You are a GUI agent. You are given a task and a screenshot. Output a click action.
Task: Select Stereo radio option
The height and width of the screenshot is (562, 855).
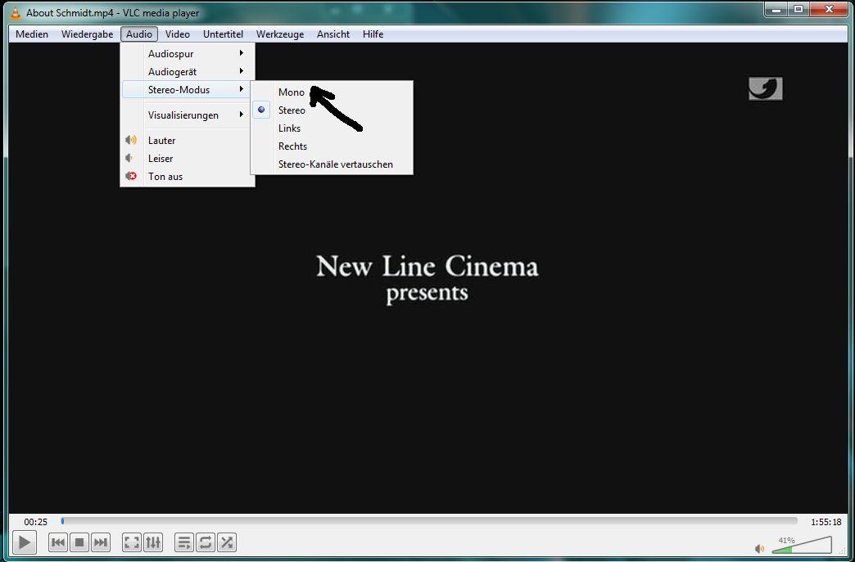pos(332,110)
